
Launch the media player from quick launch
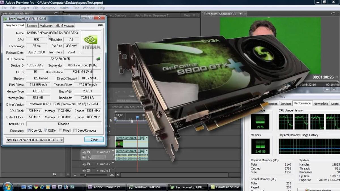48,187
